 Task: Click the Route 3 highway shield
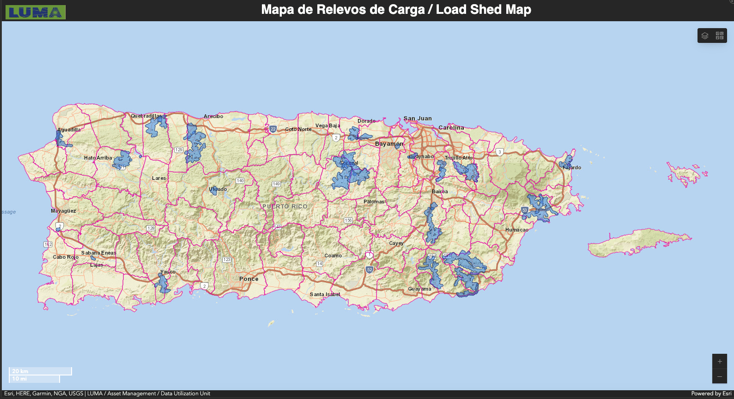coord(499,152)
